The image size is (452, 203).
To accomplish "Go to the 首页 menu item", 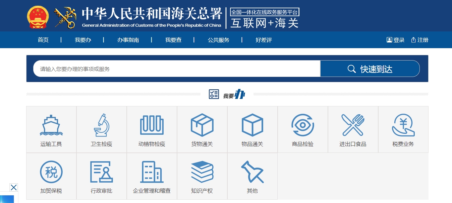I will point(43,40).
